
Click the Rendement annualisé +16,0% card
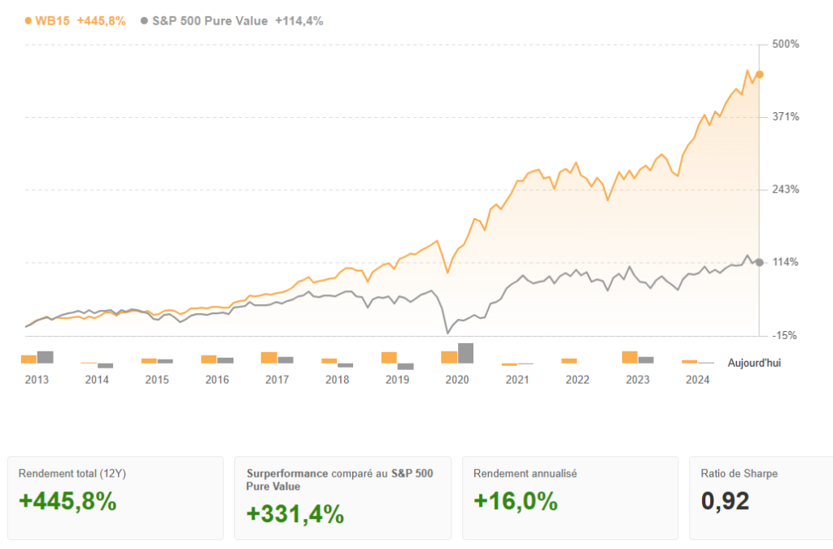tap(569, 498)
